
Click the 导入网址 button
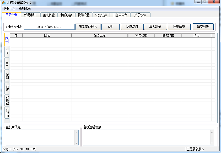[155, 27]
